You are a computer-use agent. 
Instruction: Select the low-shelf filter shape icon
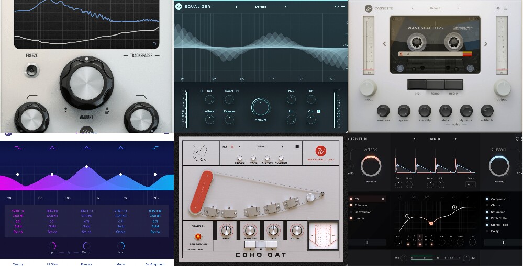(18, 148)
